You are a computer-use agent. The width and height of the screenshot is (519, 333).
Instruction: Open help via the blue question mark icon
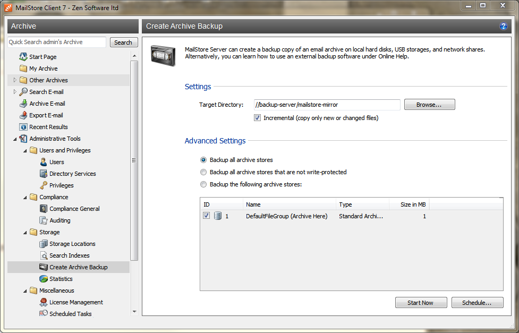point(503,26)
